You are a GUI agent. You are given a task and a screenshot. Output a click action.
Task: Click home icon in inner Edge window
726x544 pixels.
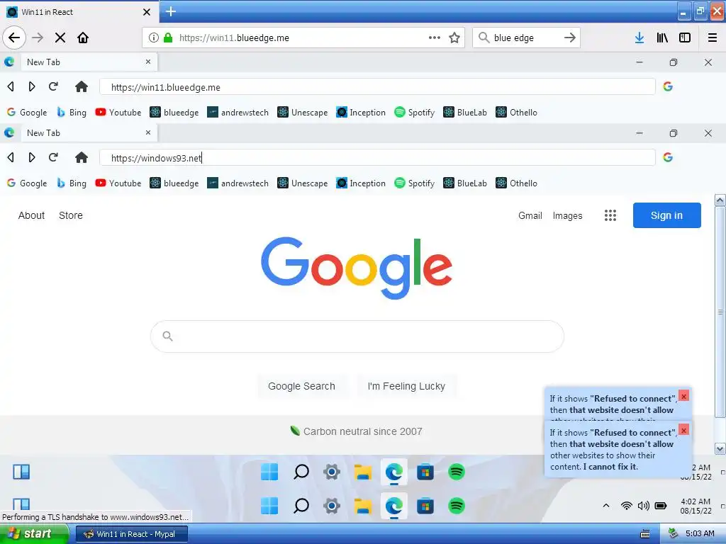[82, 157]
